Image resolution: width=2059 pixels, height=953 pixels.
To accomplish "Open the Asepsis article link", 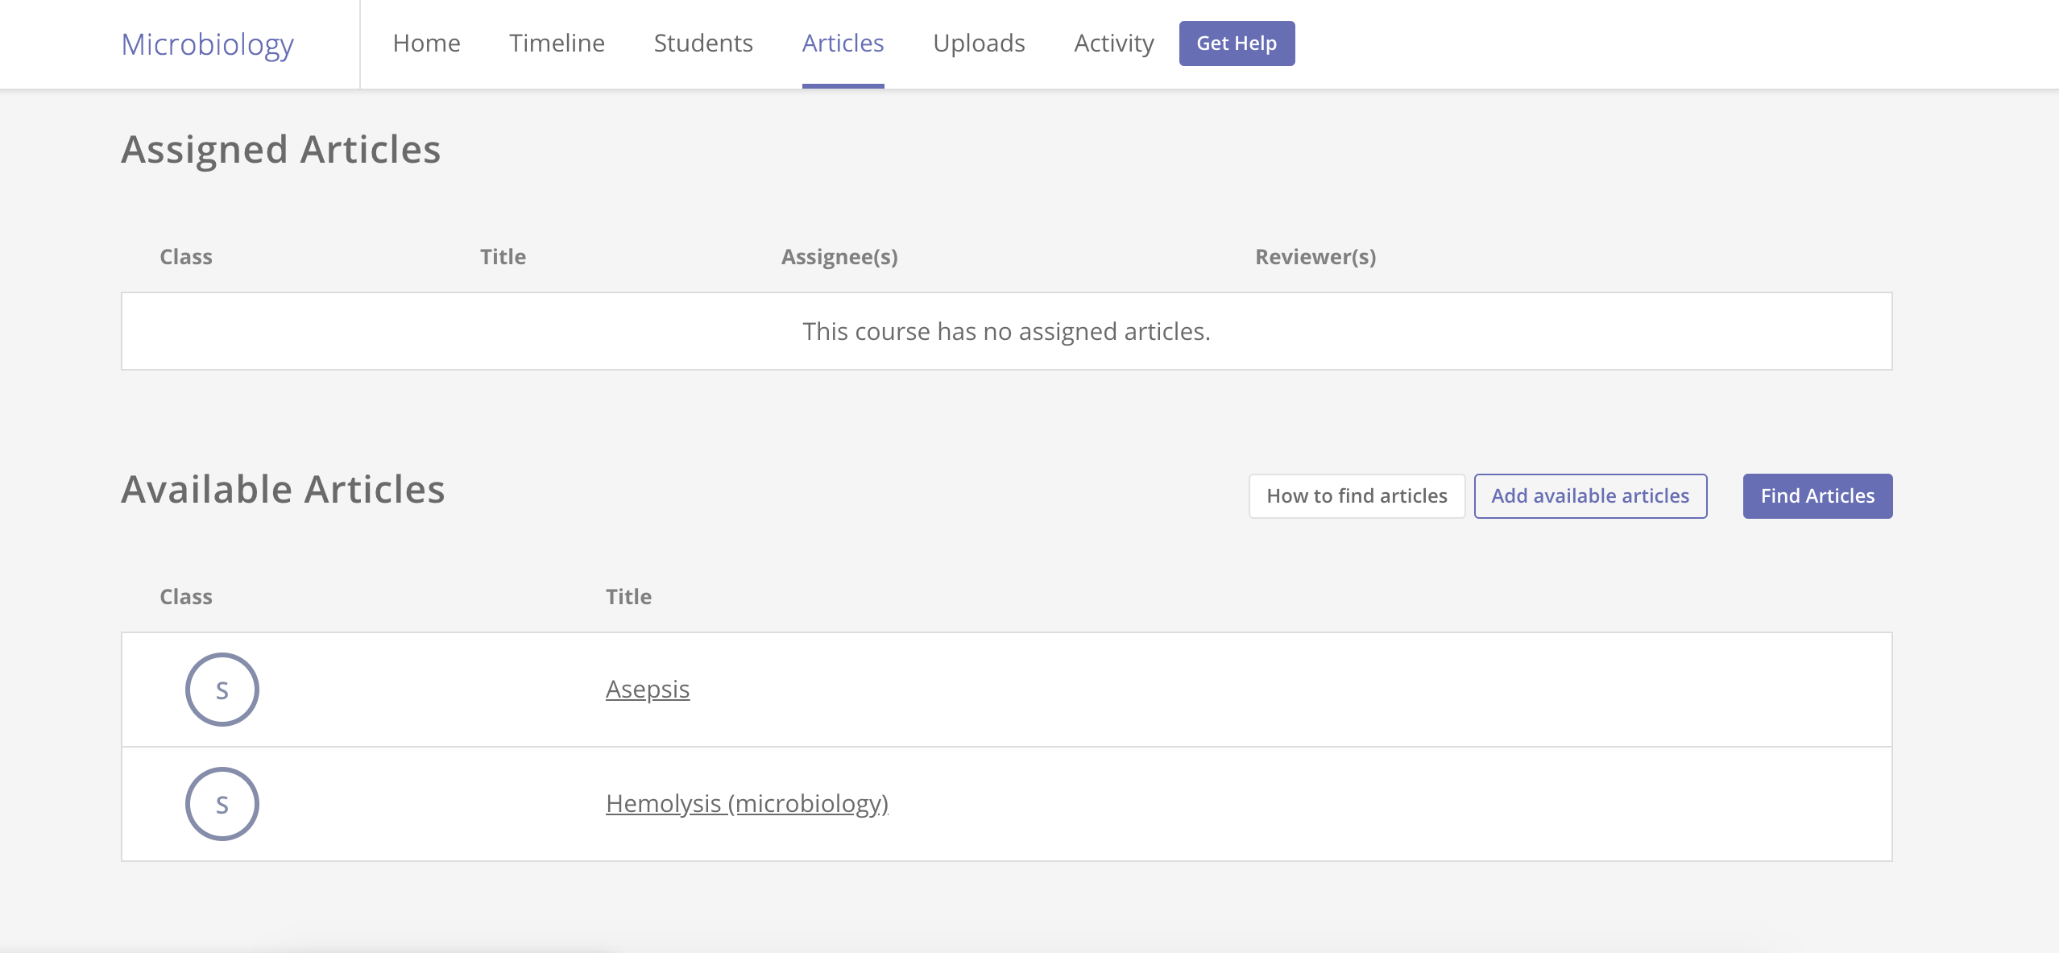I will [x=646, y=688].
